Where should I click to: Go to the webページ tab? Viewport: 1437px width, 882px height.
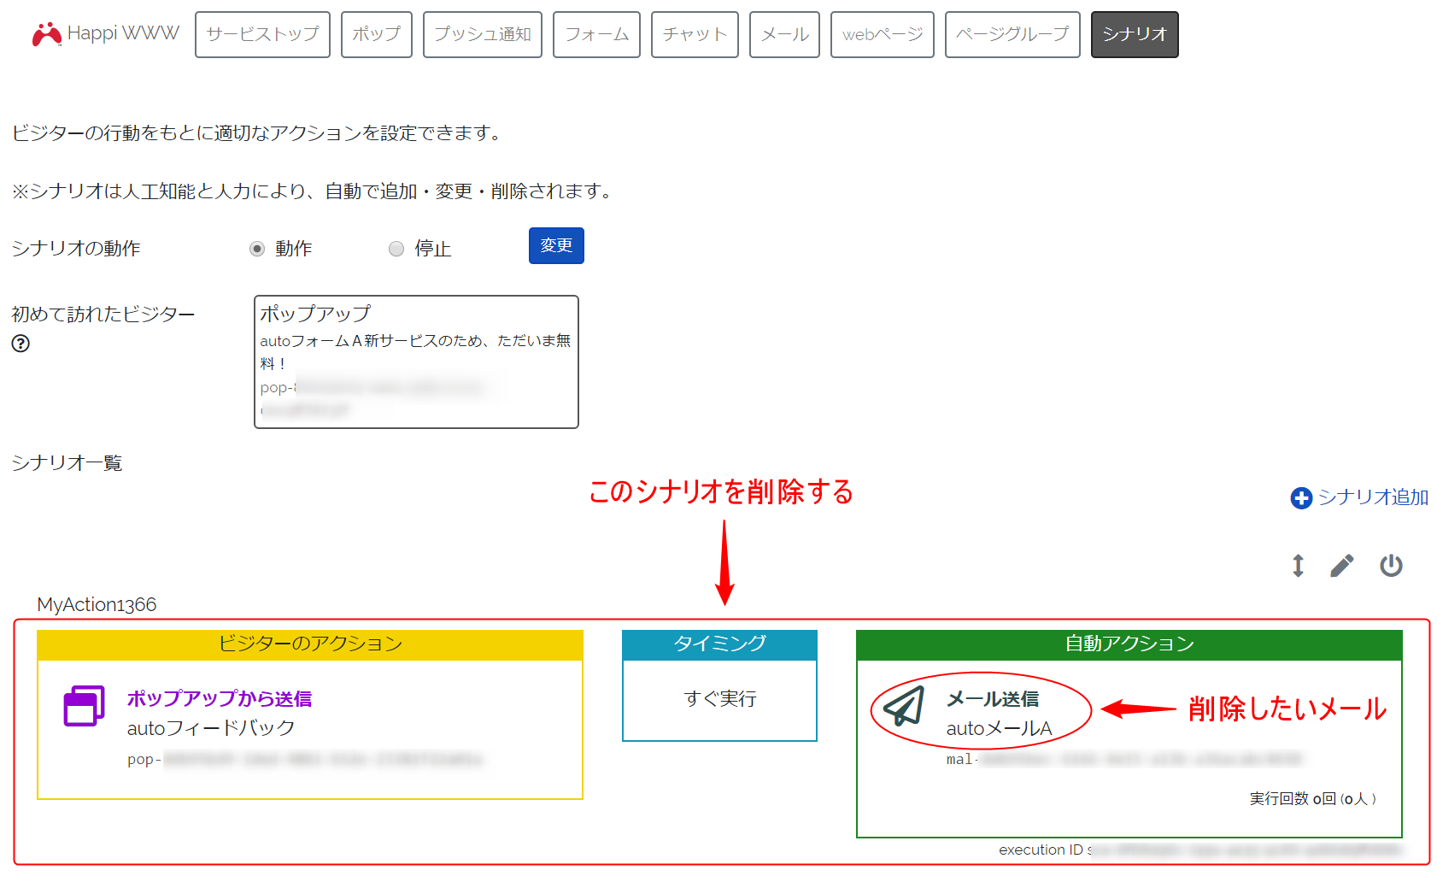tap(883, 34)
